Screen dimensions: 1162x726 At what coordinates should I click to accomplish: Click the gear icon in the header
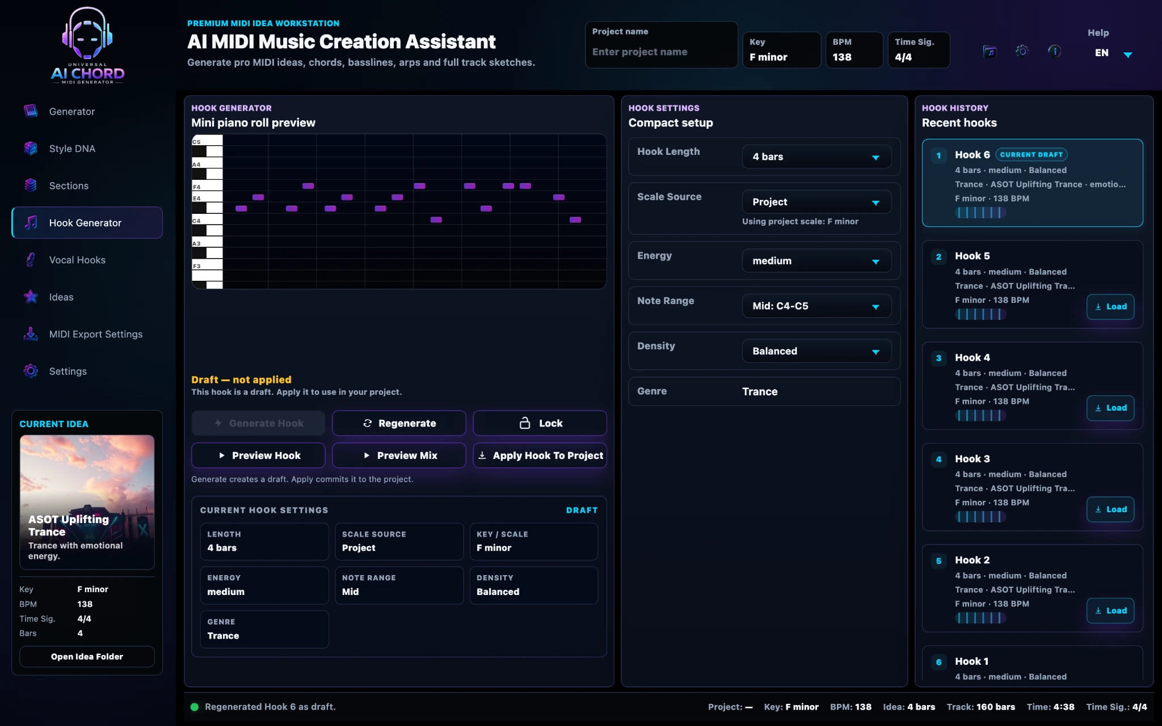(1022, 51)
